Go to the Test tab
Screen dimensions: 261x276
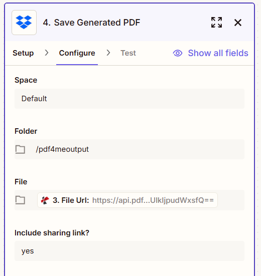click(128, 53)
